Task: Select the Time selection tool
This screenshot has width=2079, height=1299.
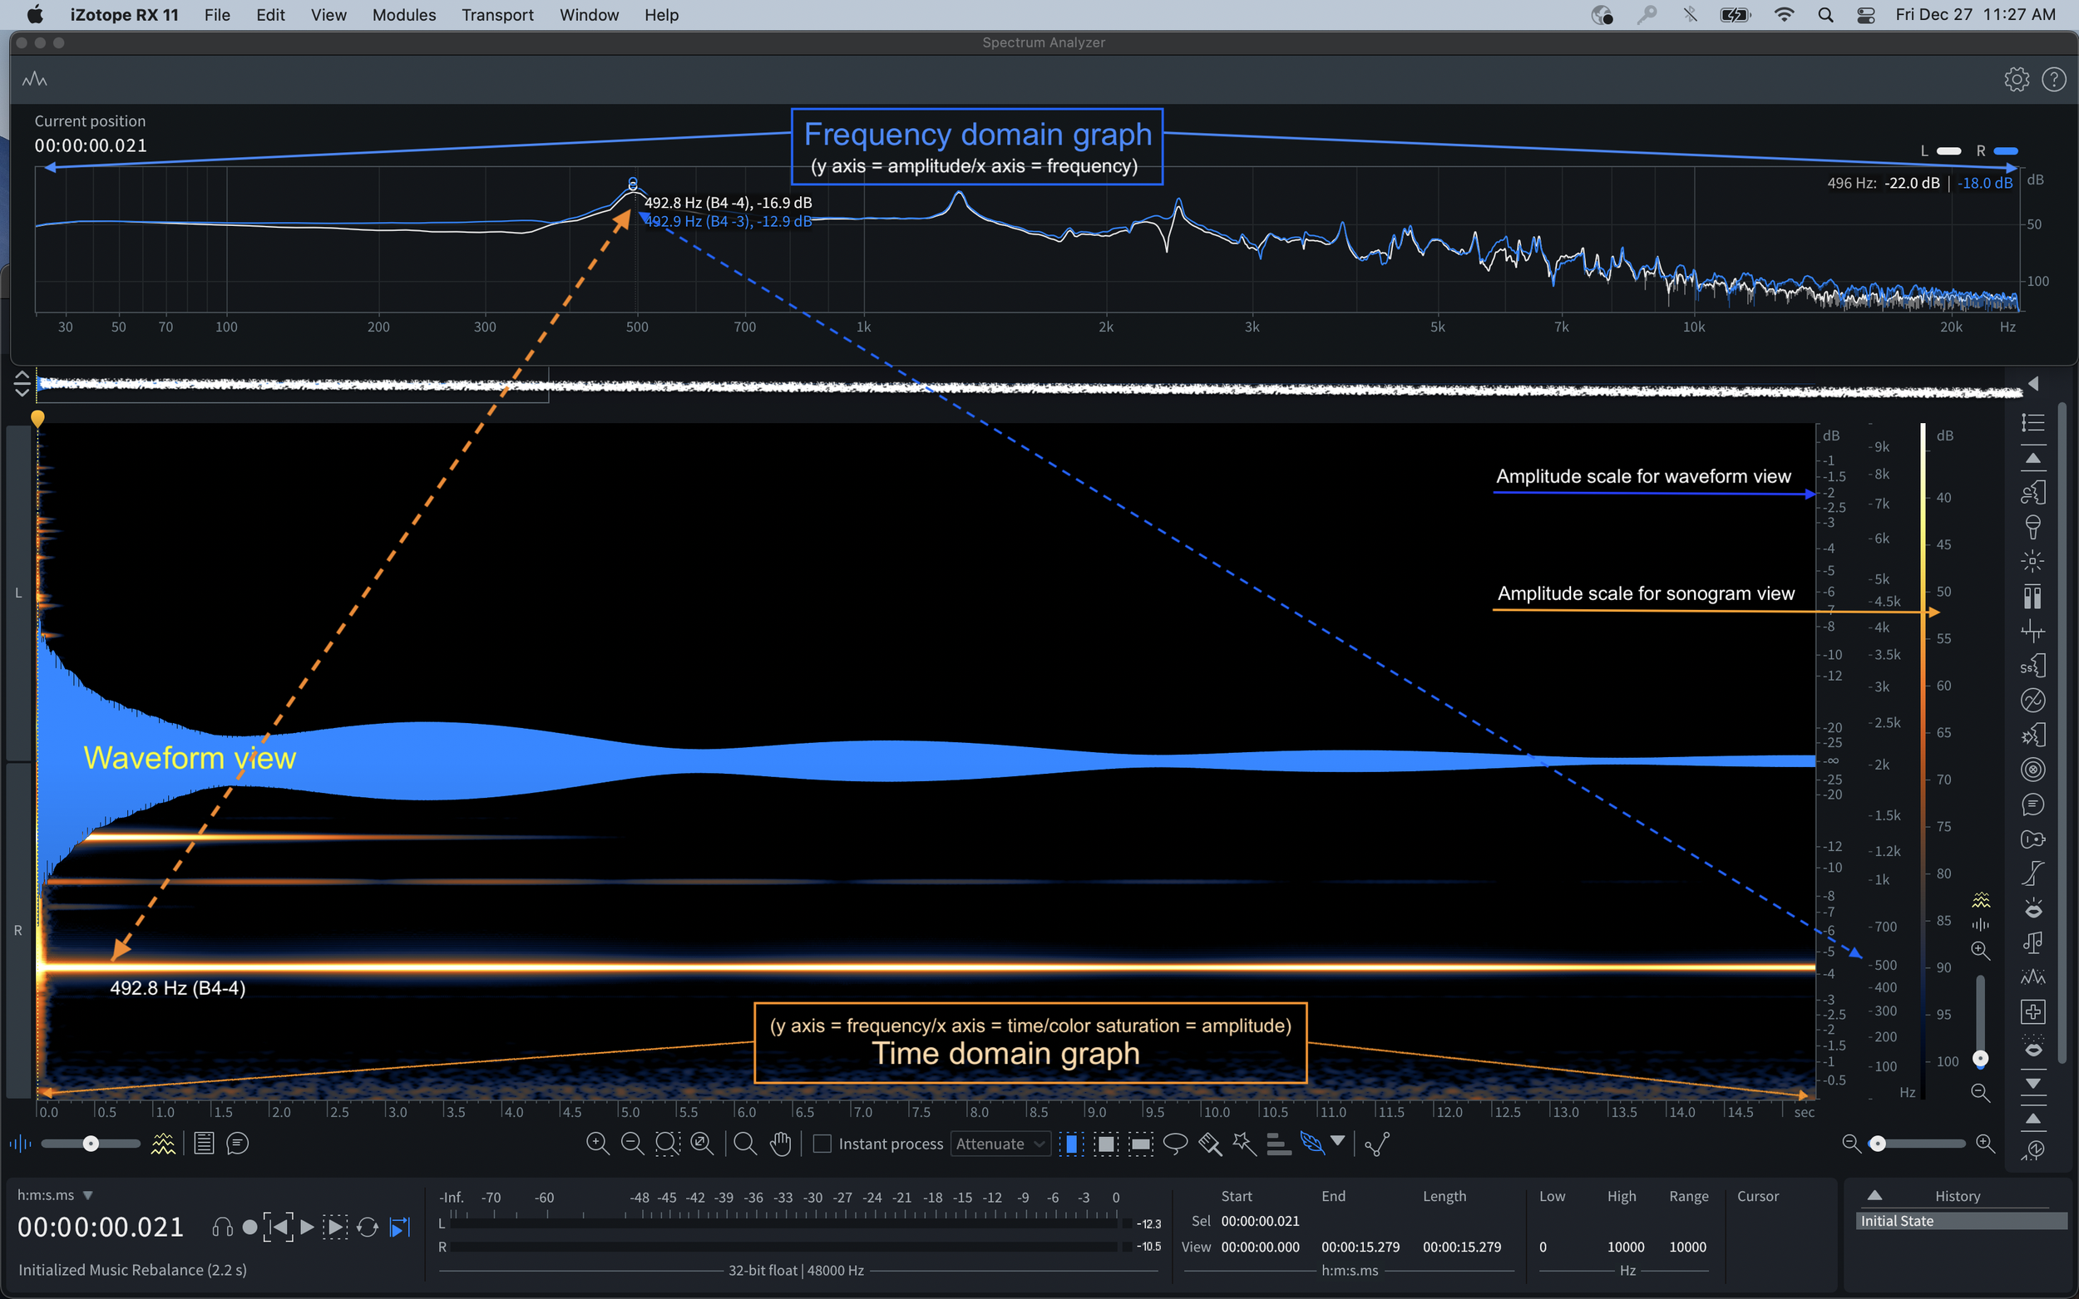Action: point(1071,1144)
